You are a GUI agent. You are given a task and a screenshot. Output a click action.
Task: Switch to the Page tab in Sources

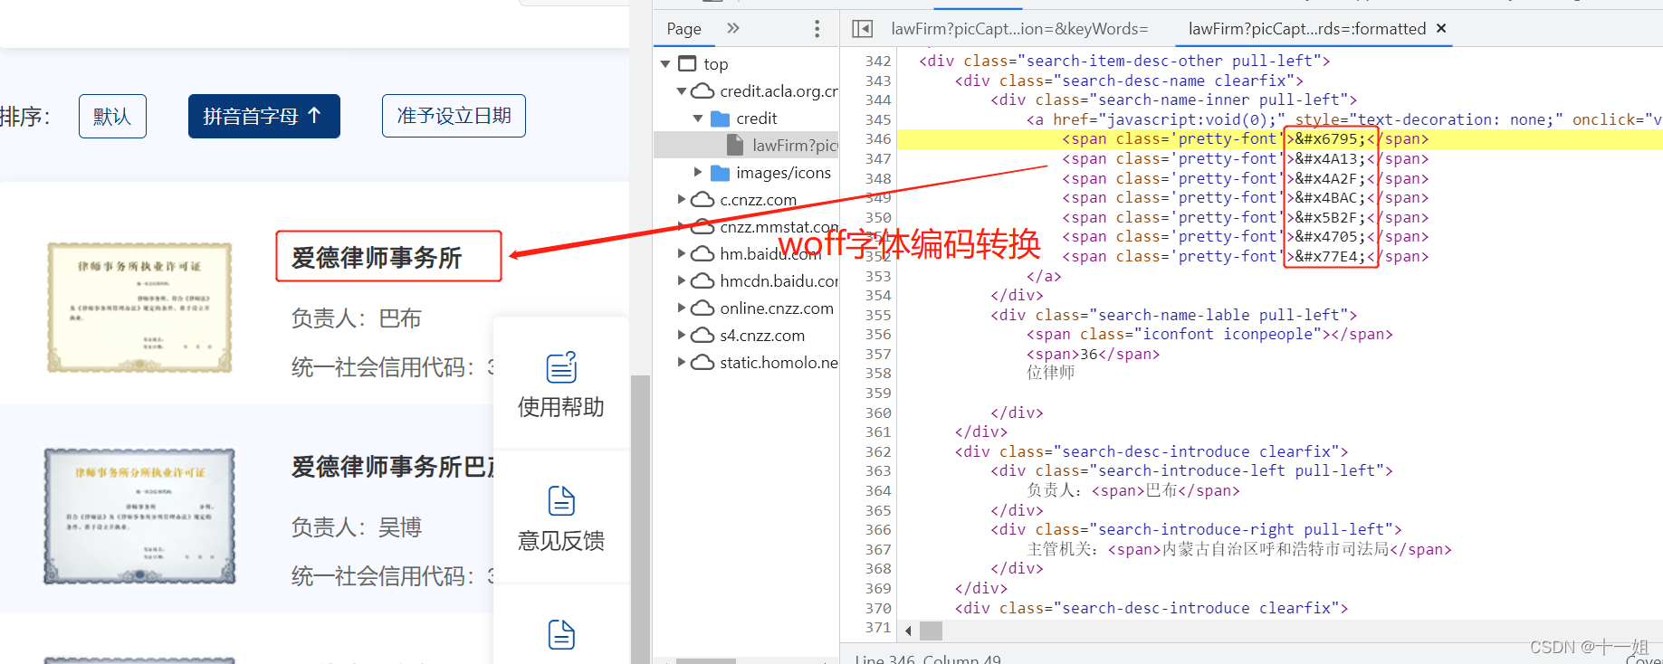(683, 29)
